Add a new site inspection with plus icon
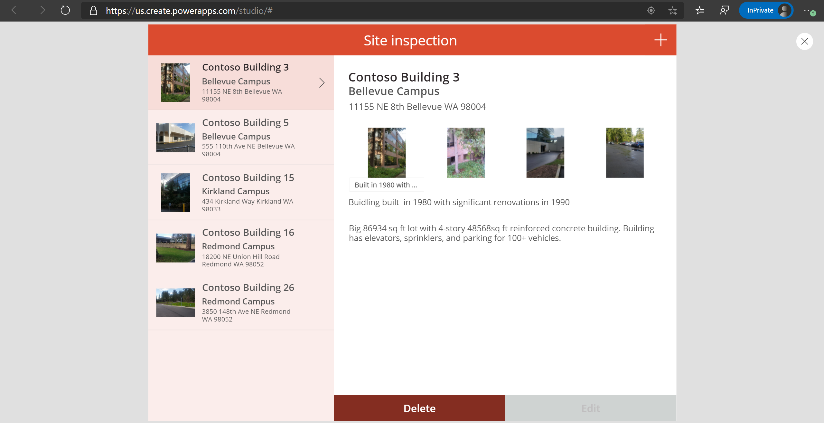824x423 pixels. coord(660,40)
